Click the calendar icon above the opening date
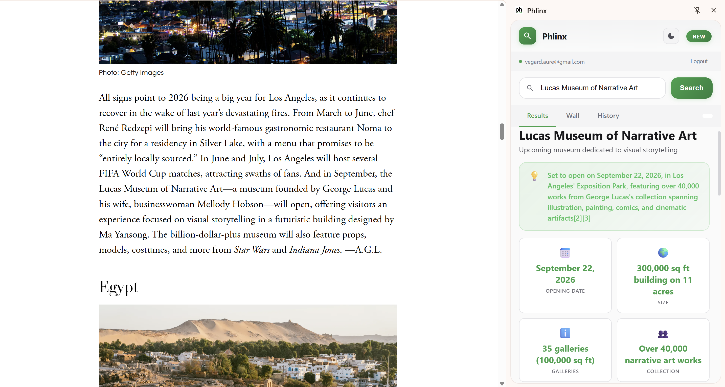 click(565, 252)
